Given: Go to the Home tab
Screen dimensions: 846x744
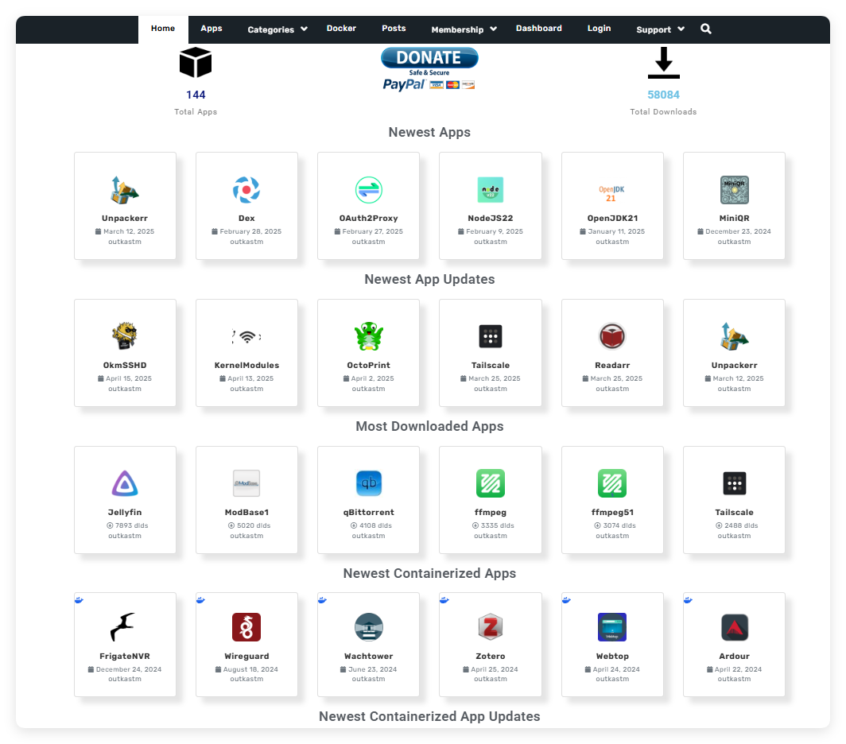Looking at the screenshot, I should 163,29.
